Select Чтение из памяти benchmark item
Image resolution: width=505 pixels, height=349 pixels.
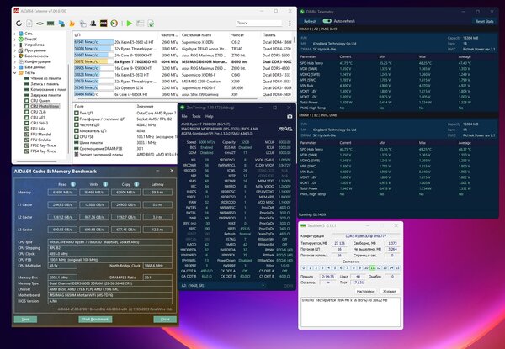(x=45, y=78)
